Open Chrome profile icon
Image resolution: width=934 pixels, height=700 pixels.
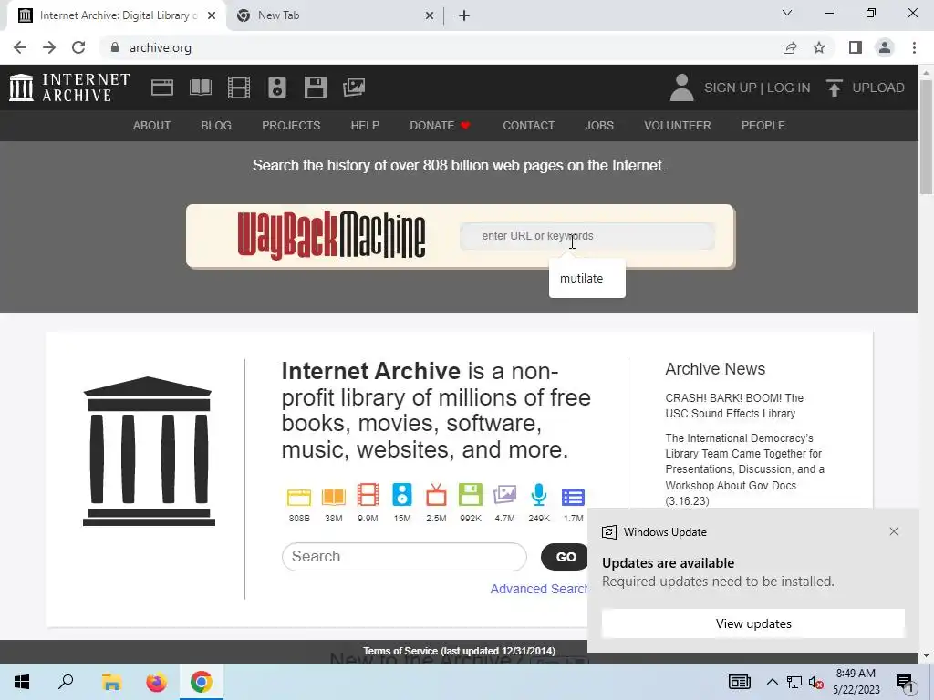pos(885,47)
